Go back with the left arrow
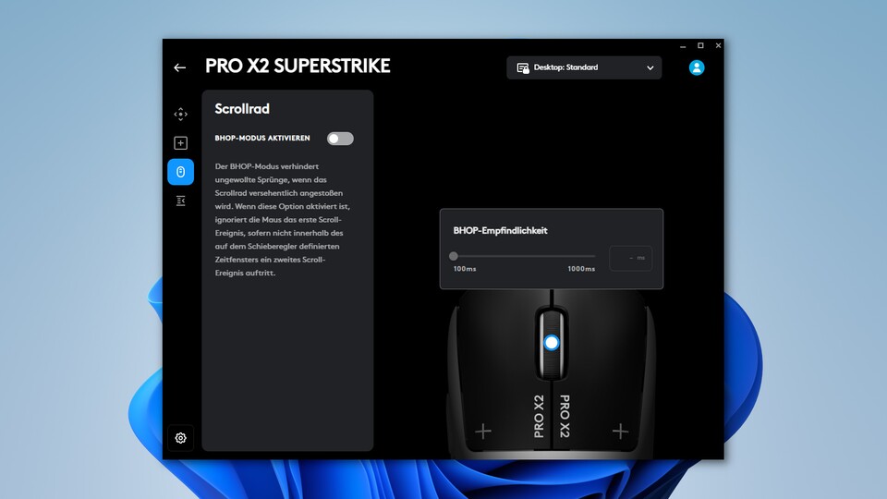The height and width of the screenshot is (499, 887). coord(180,67)
